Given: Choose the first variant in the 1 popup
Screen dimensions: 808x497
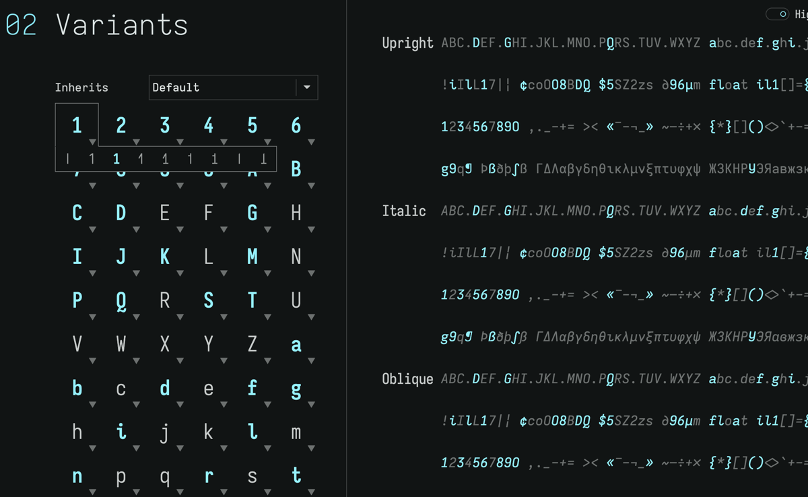Looking at the screenshot, I should click(x=68, y=160).
